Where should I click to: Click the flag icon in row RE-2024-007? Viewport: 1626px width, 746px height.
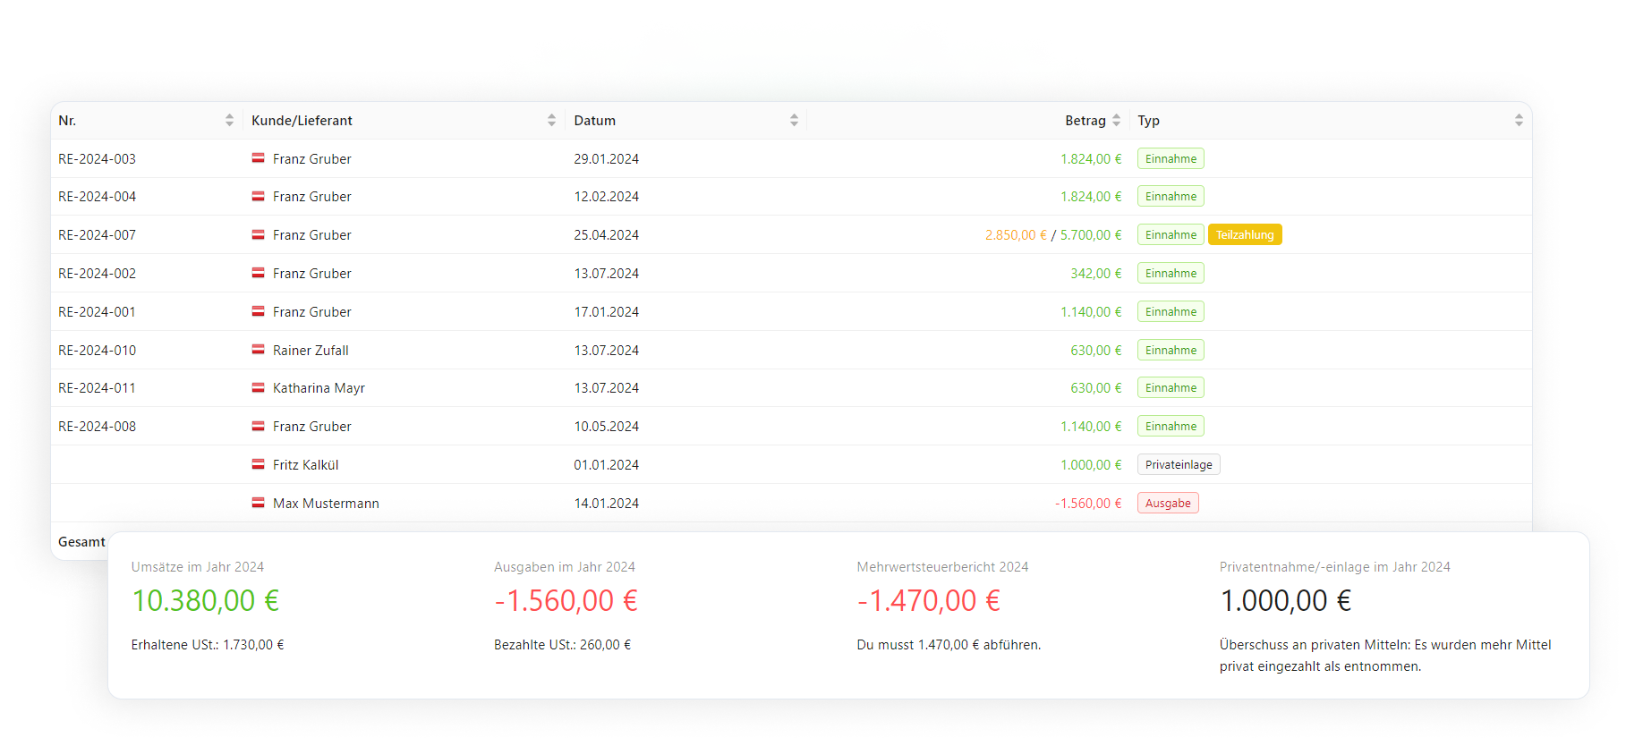pyautogui.click(x=258, y=234)
